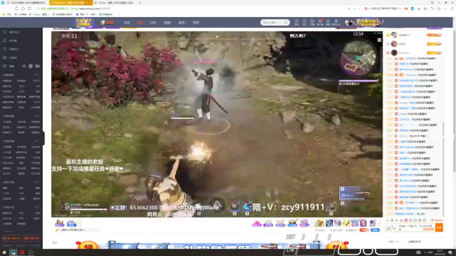Click the first gift icon below the video
The height and width of the screenshot is (256, 456).
pos(59,223)
